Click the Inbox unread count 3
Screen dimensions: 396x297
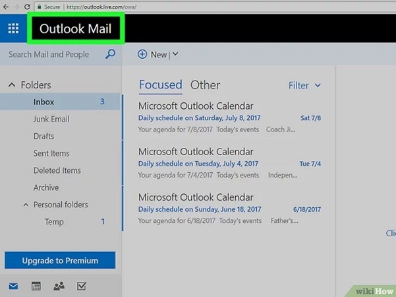coord(102,102)
